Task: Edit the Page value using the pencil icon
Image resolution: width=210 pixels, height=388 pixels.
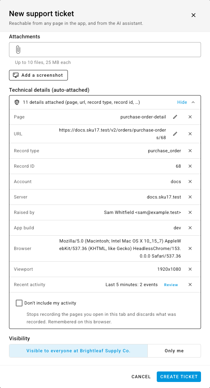Action: click(175, 117)
